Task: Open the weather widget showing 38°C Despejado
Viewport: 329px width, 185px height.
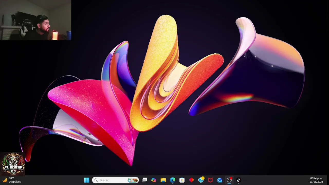Action: tap(12, 180)
